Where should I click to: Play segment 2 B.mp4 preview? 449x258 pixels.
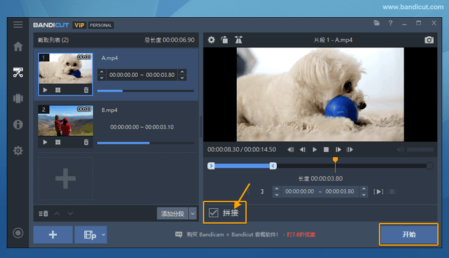click(45, 142)
